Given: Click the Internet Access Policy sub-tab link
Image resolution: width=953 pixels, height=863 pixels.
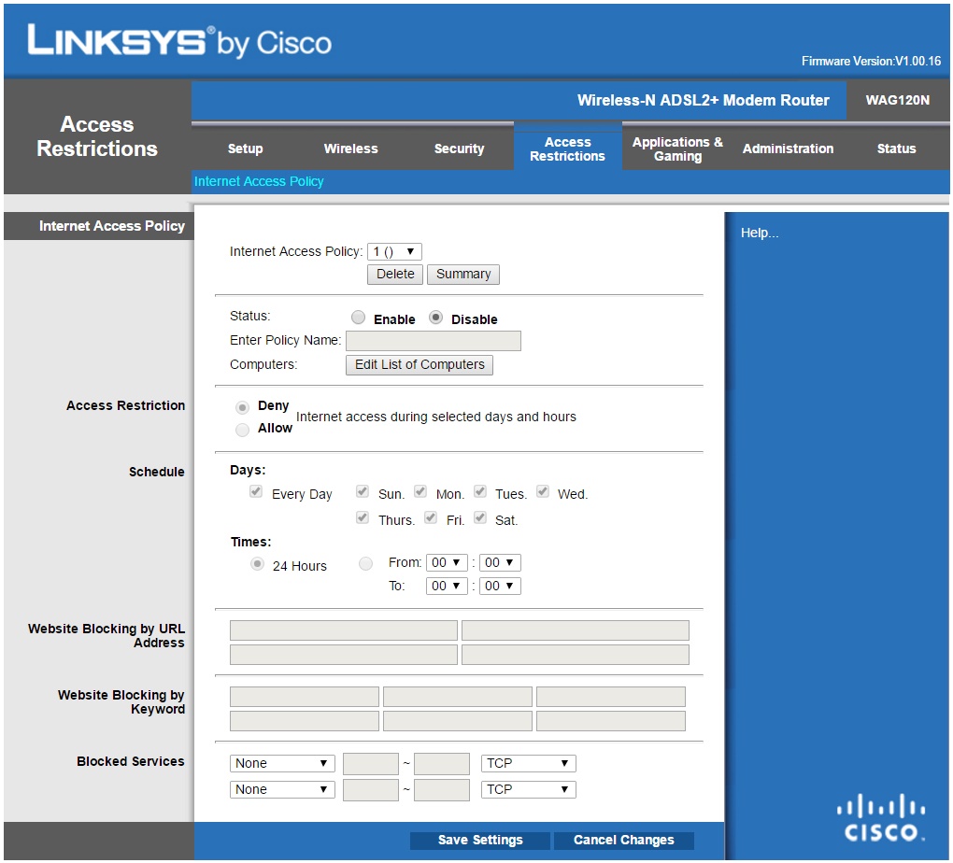Looking at the screenshot, I should (259, 181).
